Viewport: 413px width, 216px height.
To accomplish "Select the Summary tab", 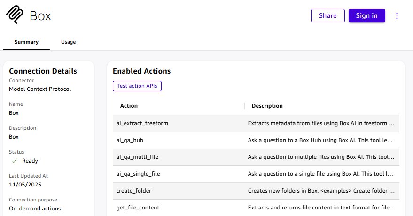I will click(26, 42).
